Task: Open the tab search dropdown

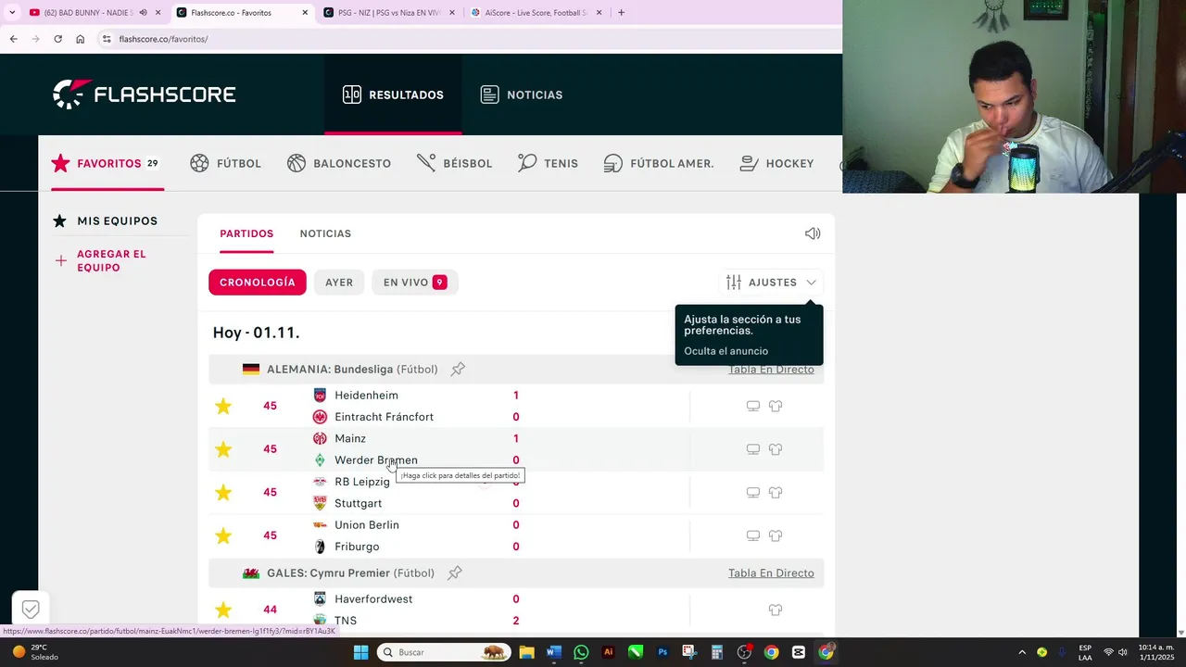Action: click(11, 12)
